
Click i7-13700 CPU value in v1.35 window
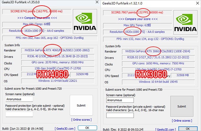57,68
